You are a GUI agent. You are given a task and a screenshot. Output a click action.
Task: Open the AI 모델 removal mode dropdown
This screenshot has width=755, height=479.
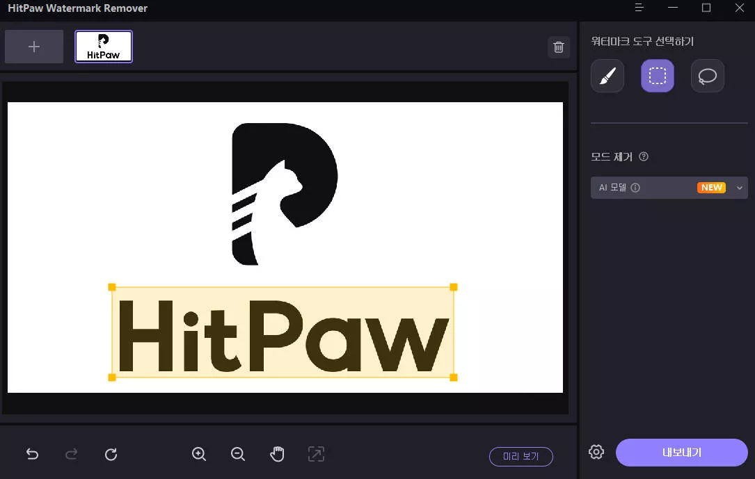point(739,187)
